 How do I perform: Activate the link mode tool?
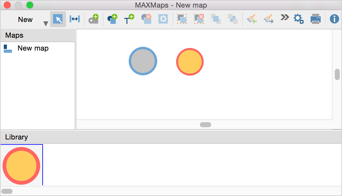tap(75, 19)
